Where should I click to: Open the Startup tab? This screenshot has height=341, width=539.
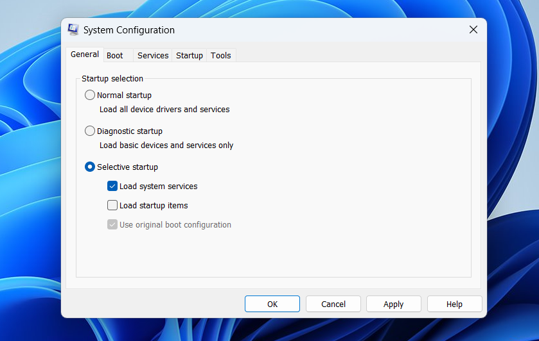[190, 56]
